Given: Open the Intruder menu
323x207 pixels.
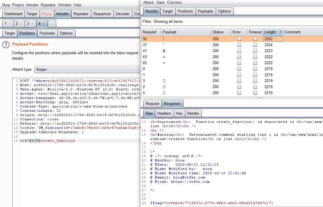Looking at the screenshot, I should pyautogui.click(x=32, y=5).
